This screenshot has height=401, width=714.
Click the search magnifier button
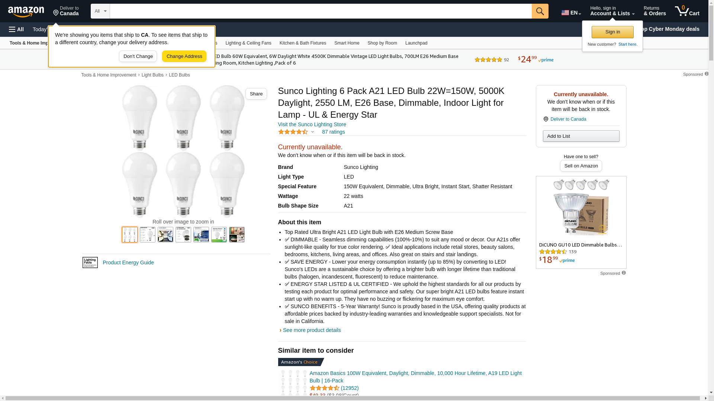[x=540, y=11]
